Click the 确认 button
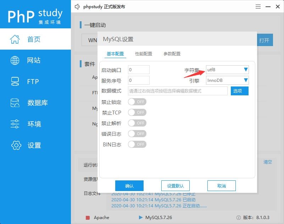 (129, 186)
